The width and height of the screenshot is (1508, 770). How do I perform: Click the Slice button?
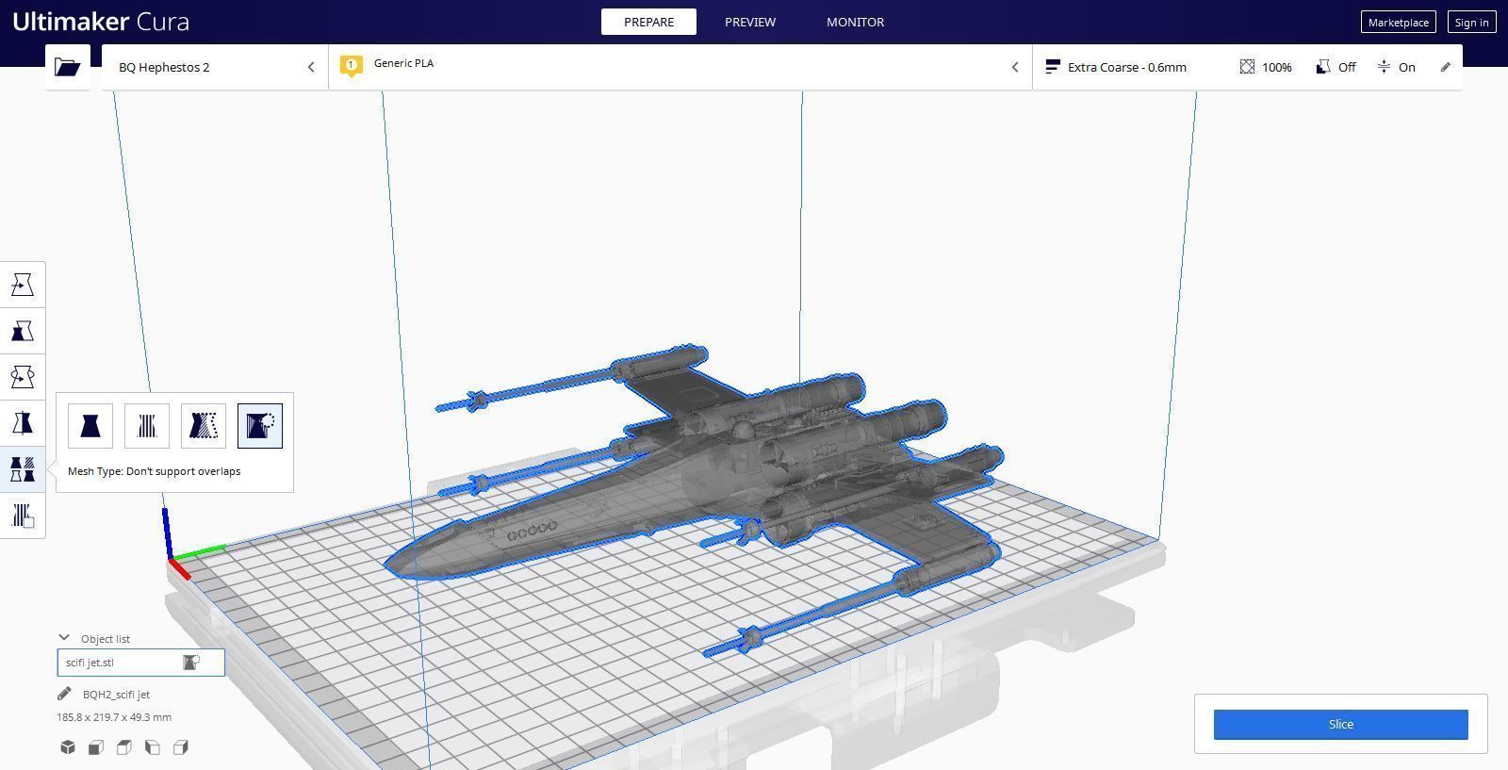pyautogui.click(x=1340, y=725)
